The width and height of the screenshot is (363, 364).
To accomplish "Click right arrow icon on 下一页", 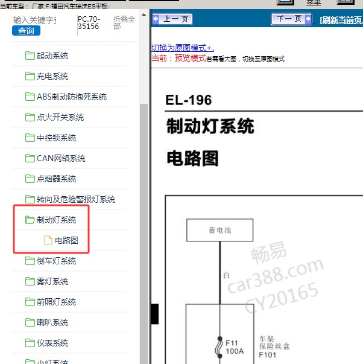I will coord(308,19).
